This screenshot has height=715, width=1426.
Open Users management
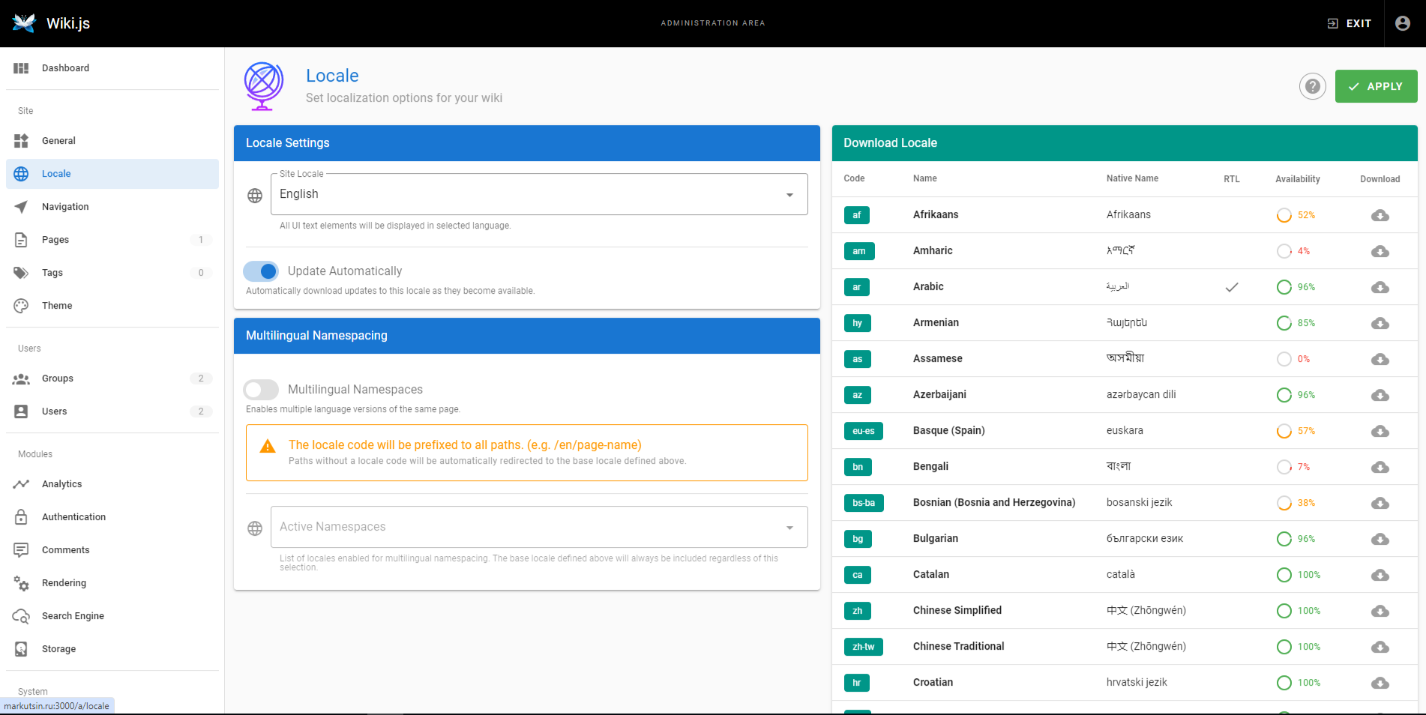pos(112,411)
